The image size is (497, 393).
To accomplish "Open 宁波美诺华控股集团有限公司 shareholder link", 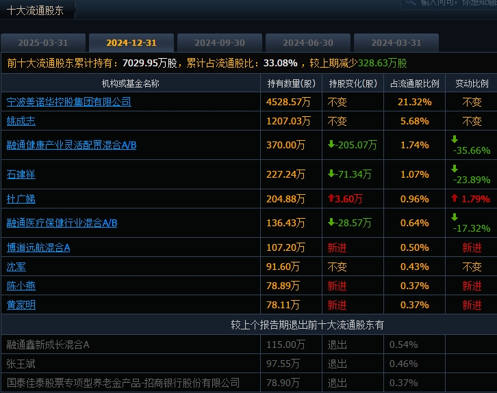I will coord(68,102).
